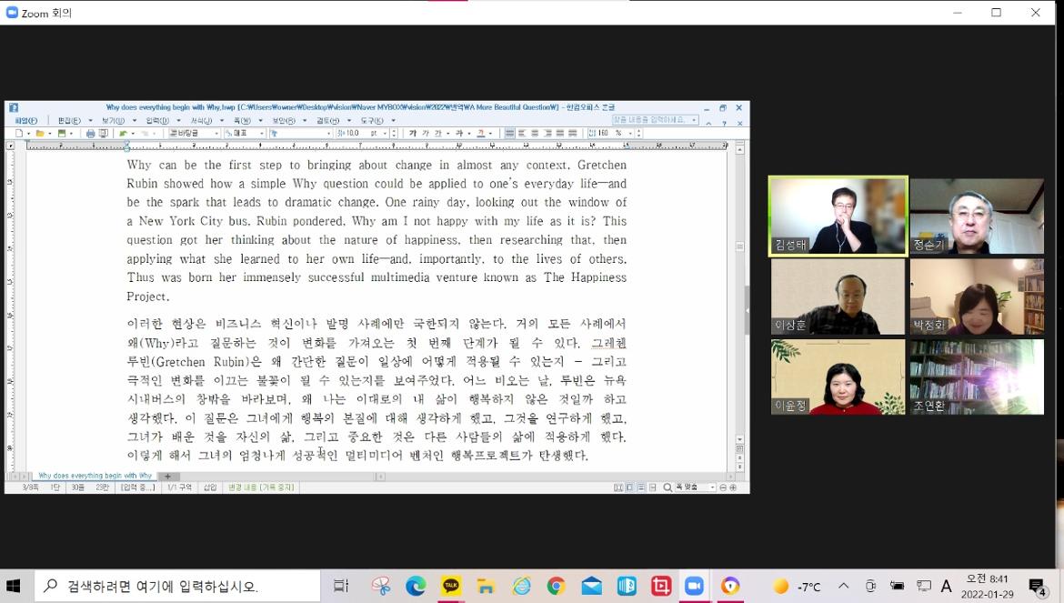This screenshot has height=603, width=1064.
Task: Open the 서식(J) menu
Action: [x=201, y=120]
